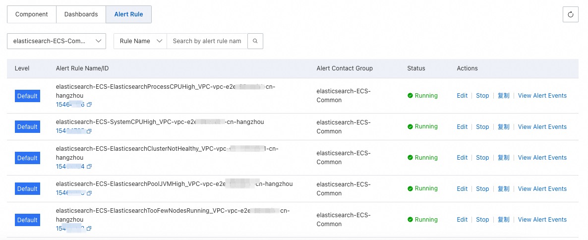Stop the SystemCPUHigh alert rule
588x240 pixels.
[x=482, y=127]
